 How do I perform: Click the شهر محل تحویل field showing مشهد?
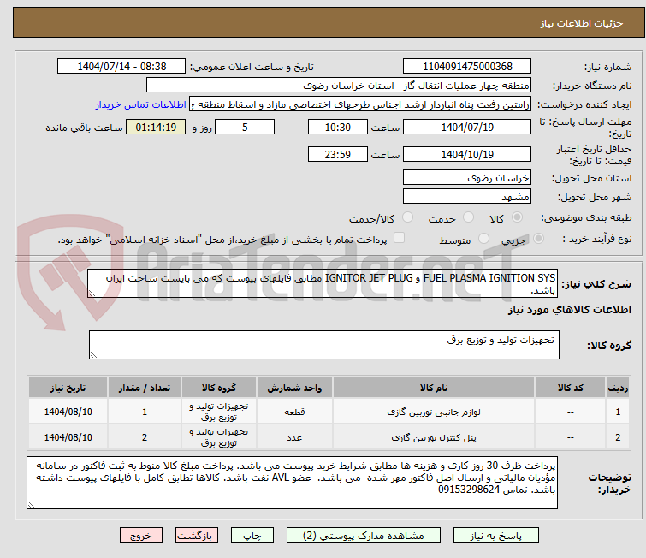tap(467, 197)
